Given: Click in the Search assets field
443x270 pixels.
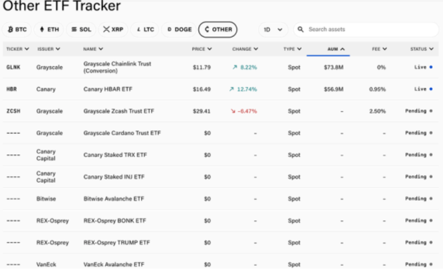Looking at the screenshot, I should (x=370, y=29).
